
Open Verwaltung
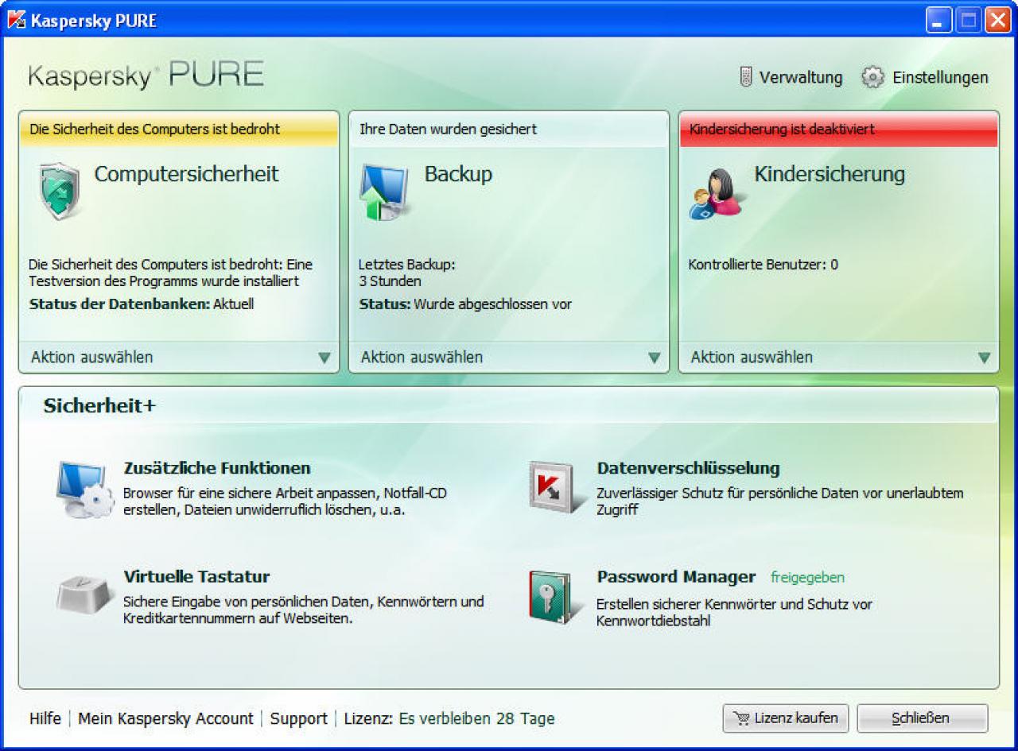(x=791, y=77)
